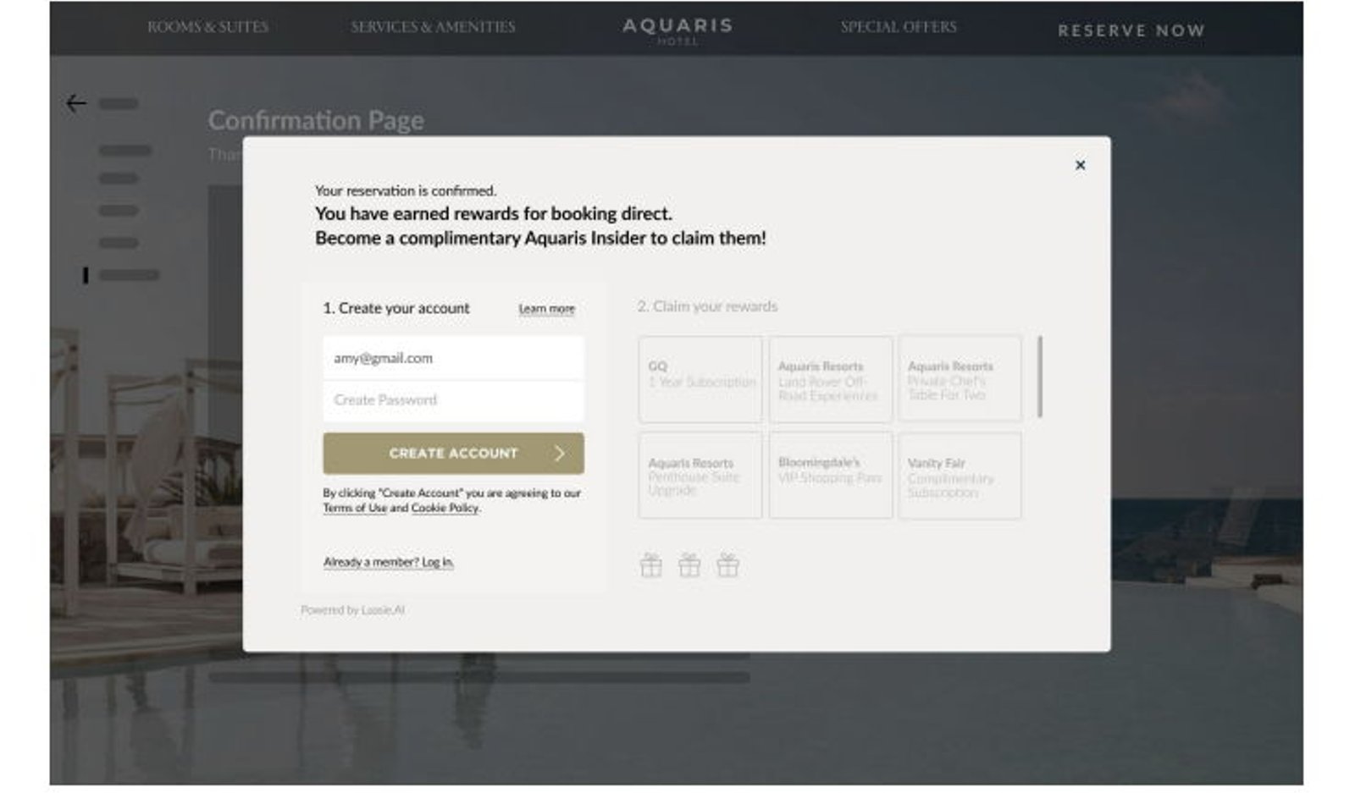
Task: Select the Vanity Fair Complimentary Subscription reward
Action: click(x=960, y=476)
